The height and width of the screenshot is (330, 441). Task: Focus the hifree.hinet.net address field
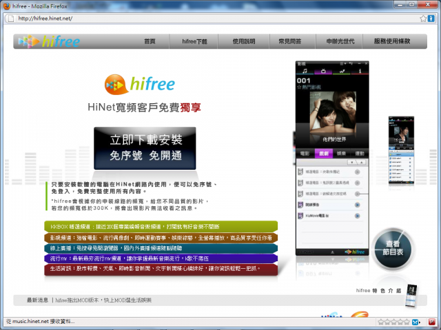[x=216, y=19]
